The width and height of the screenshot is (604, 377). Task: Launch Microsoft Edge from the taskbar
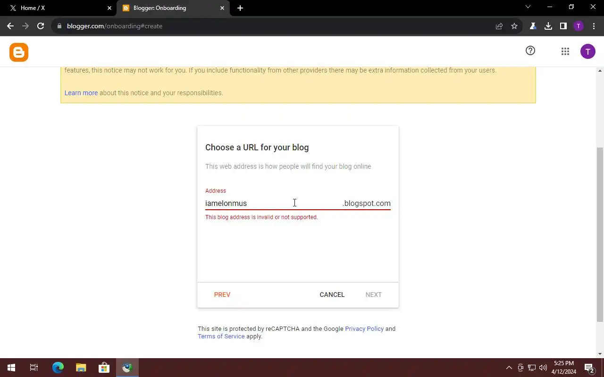click(58, 368)
